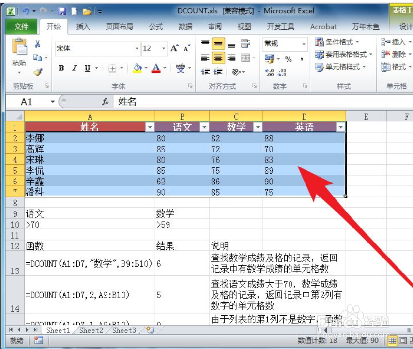Align text right
The width and height of the screenshot is (413, 349).
click(x=231, y=58)
